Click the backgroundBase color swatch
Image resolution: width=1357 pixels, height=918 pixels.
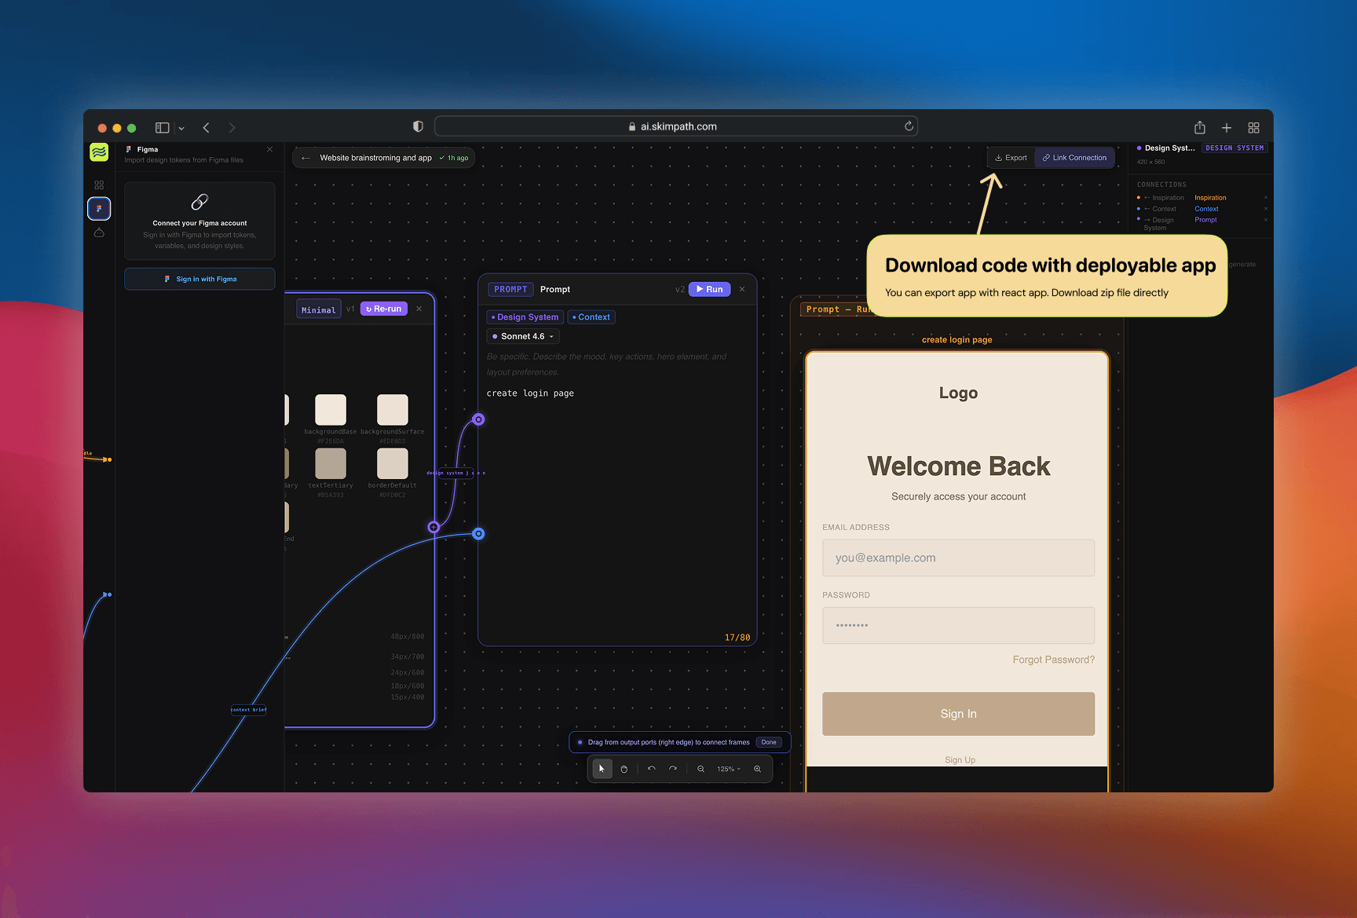click(331, 409)
